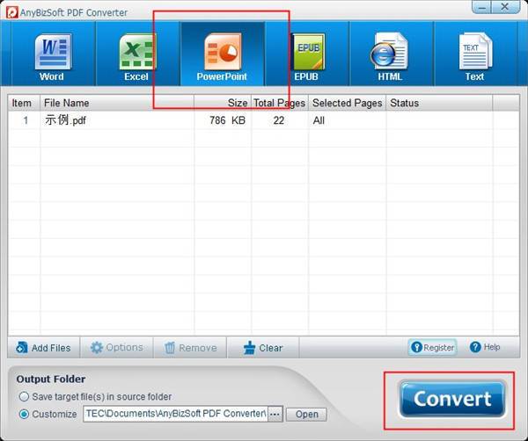
Task: Click the Status column header
Action: pos(439,103)
